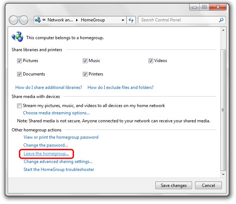
Task: Open View or print the homegroup password
Action: coord(61,137)
